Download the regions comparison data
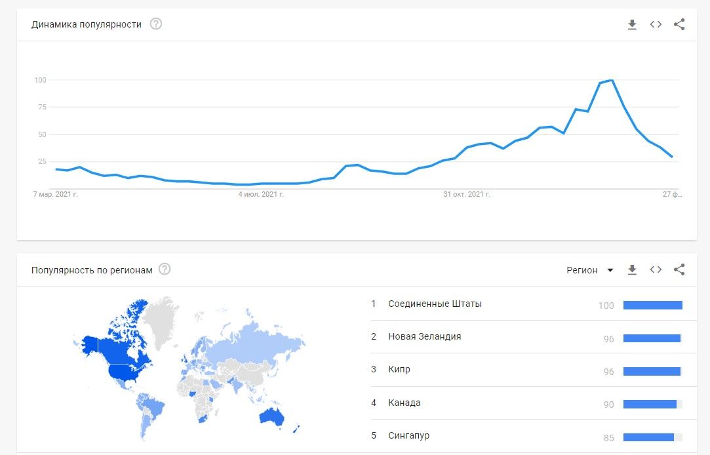 632,269
